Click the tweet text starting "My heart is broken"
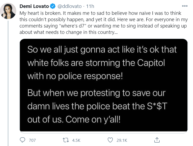 (103, 13)
